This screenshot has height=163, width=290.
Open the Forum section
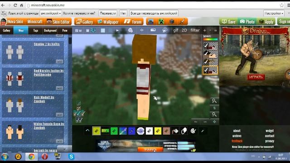133,22
